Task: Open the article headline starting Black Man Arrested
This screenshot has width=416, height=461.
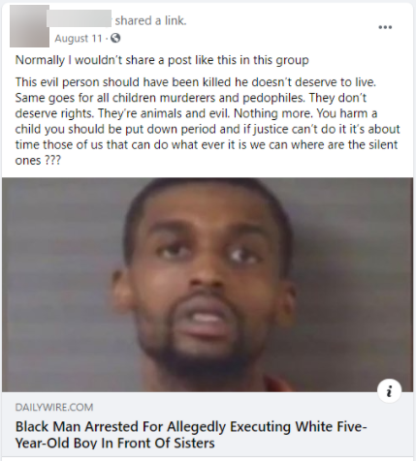Action: point(191,435)
